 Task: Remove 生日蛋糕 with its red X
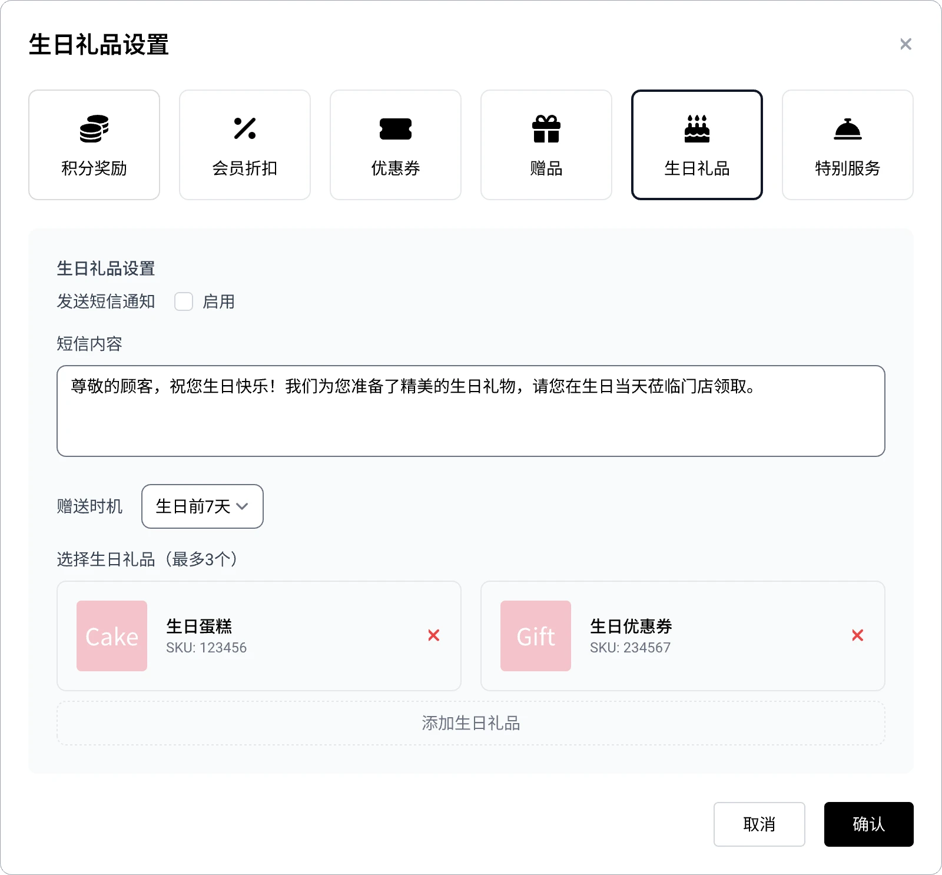(x=434, y=635)
